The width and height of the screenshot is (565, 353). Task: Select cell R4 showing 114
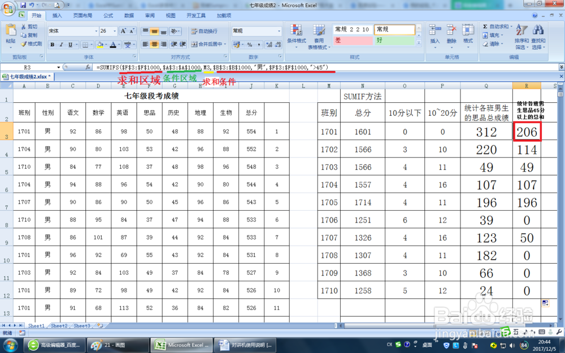527,150
